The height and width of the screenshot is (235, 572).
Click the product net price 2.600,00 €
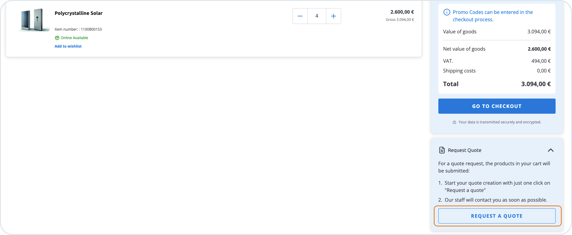(402, 12)
